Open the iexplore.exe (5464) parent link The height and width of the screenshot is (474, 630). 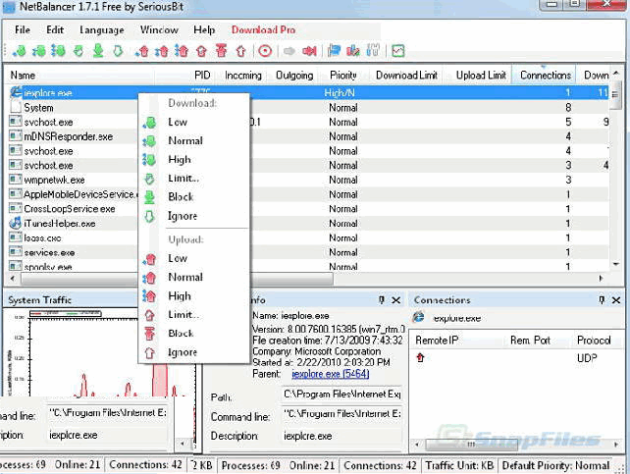pyautogui.click(x=331, y=374)
